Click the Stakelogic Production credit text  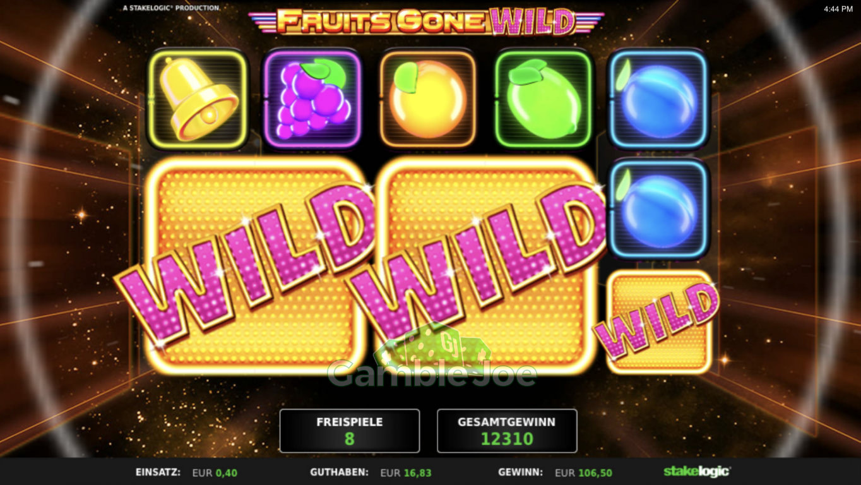(x=171, y=8)
